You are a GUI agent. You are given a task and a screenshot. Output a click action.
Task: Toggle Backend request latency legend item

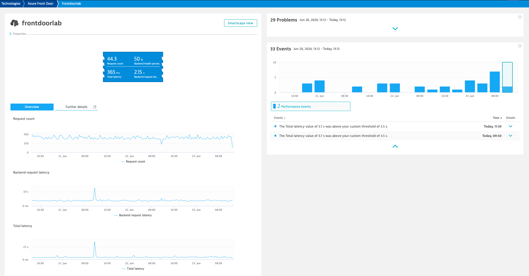133,215
